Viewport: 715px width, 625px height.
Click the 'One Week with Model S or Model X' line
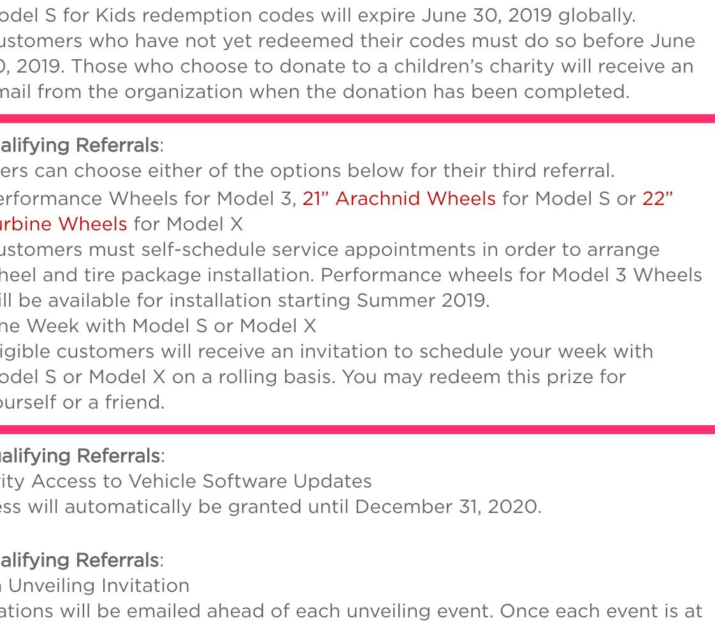[158, 326]
